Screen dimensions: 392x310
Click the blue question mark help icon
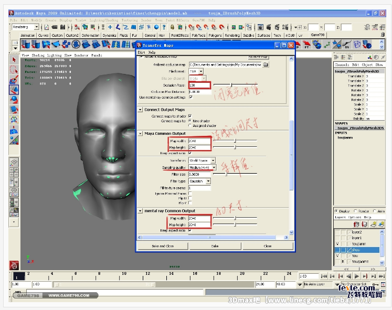[164, 27]
